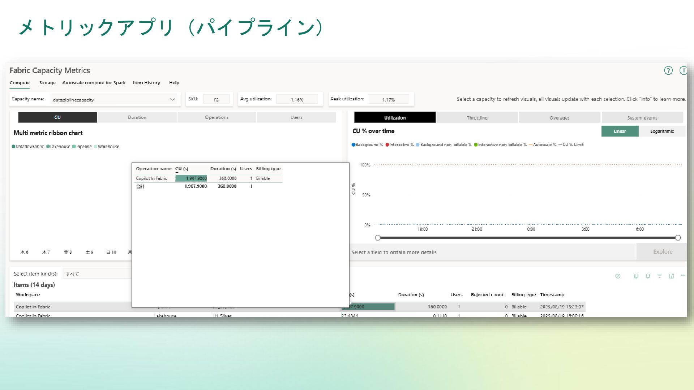Sort Items table by Billing type header
Viewport: 694px width, 390px height.
click(x=523, y=295)
